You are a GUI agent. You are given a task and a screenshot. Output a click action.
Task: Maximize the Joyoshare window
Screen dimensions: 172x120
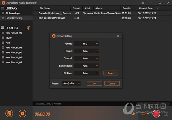(160, 3)
